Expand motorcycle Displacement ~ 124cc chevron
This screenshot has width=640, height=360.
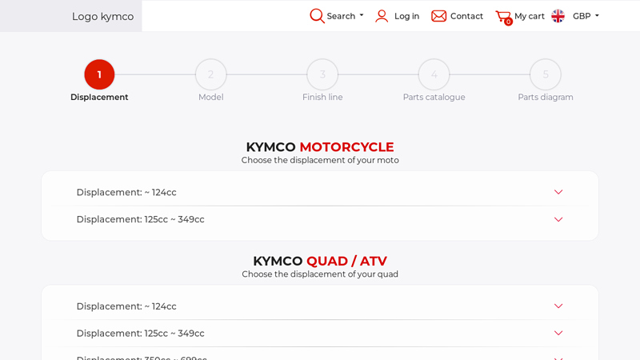[x=558, y=192]
